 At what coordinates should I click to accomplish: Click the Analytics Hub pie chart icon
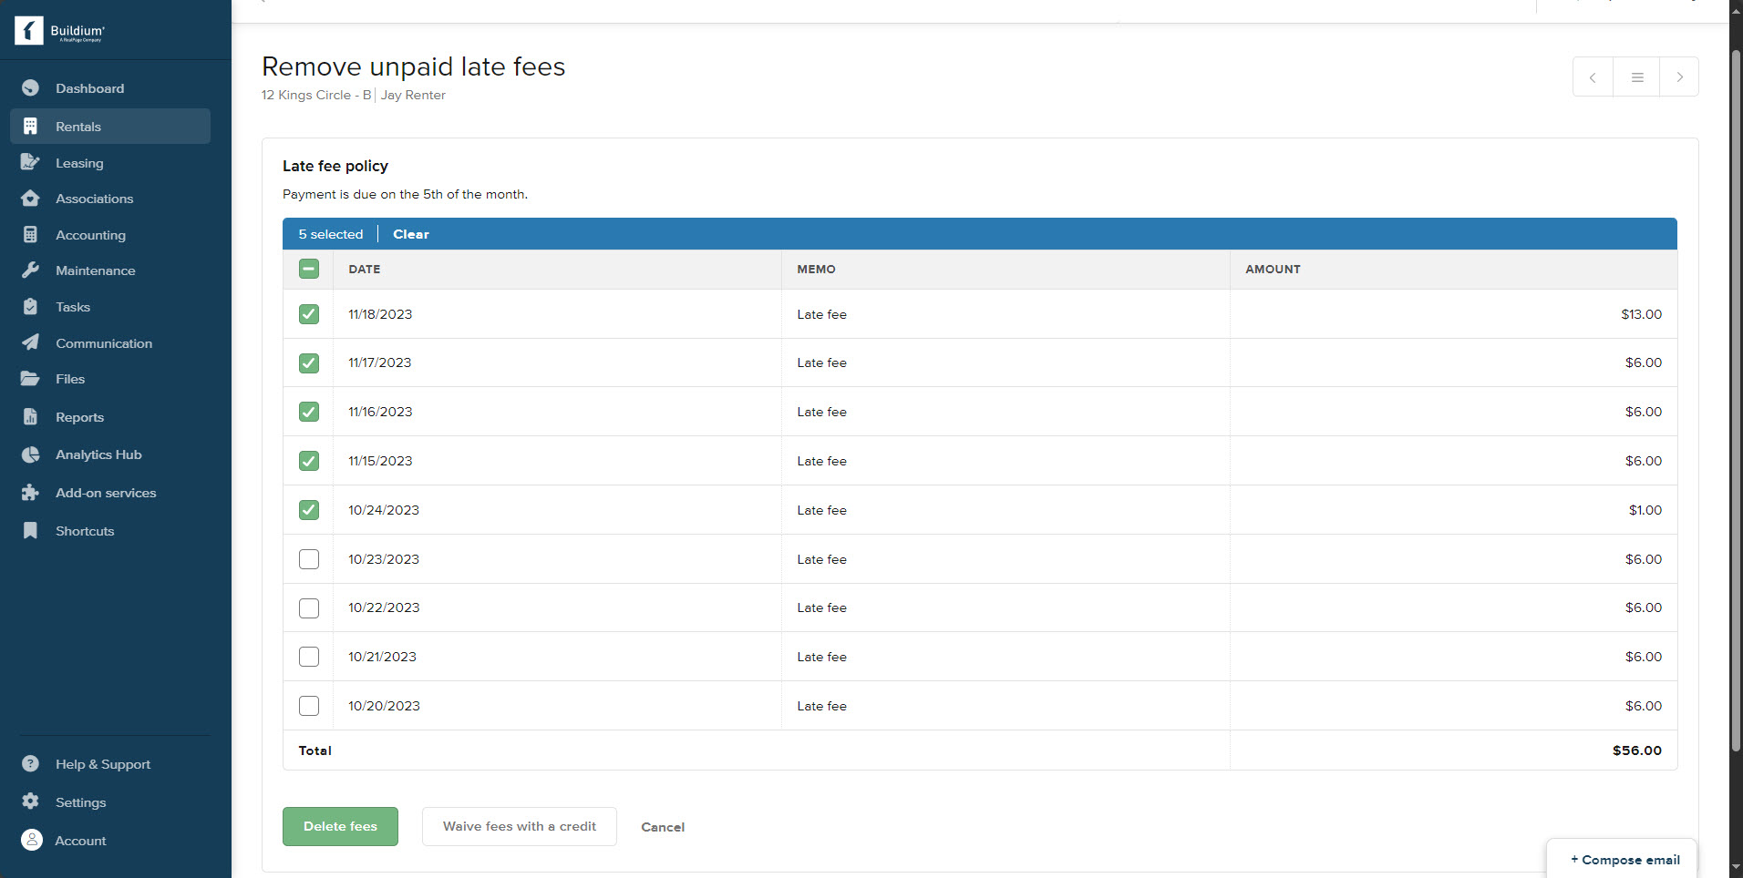[x=30, y=454]
